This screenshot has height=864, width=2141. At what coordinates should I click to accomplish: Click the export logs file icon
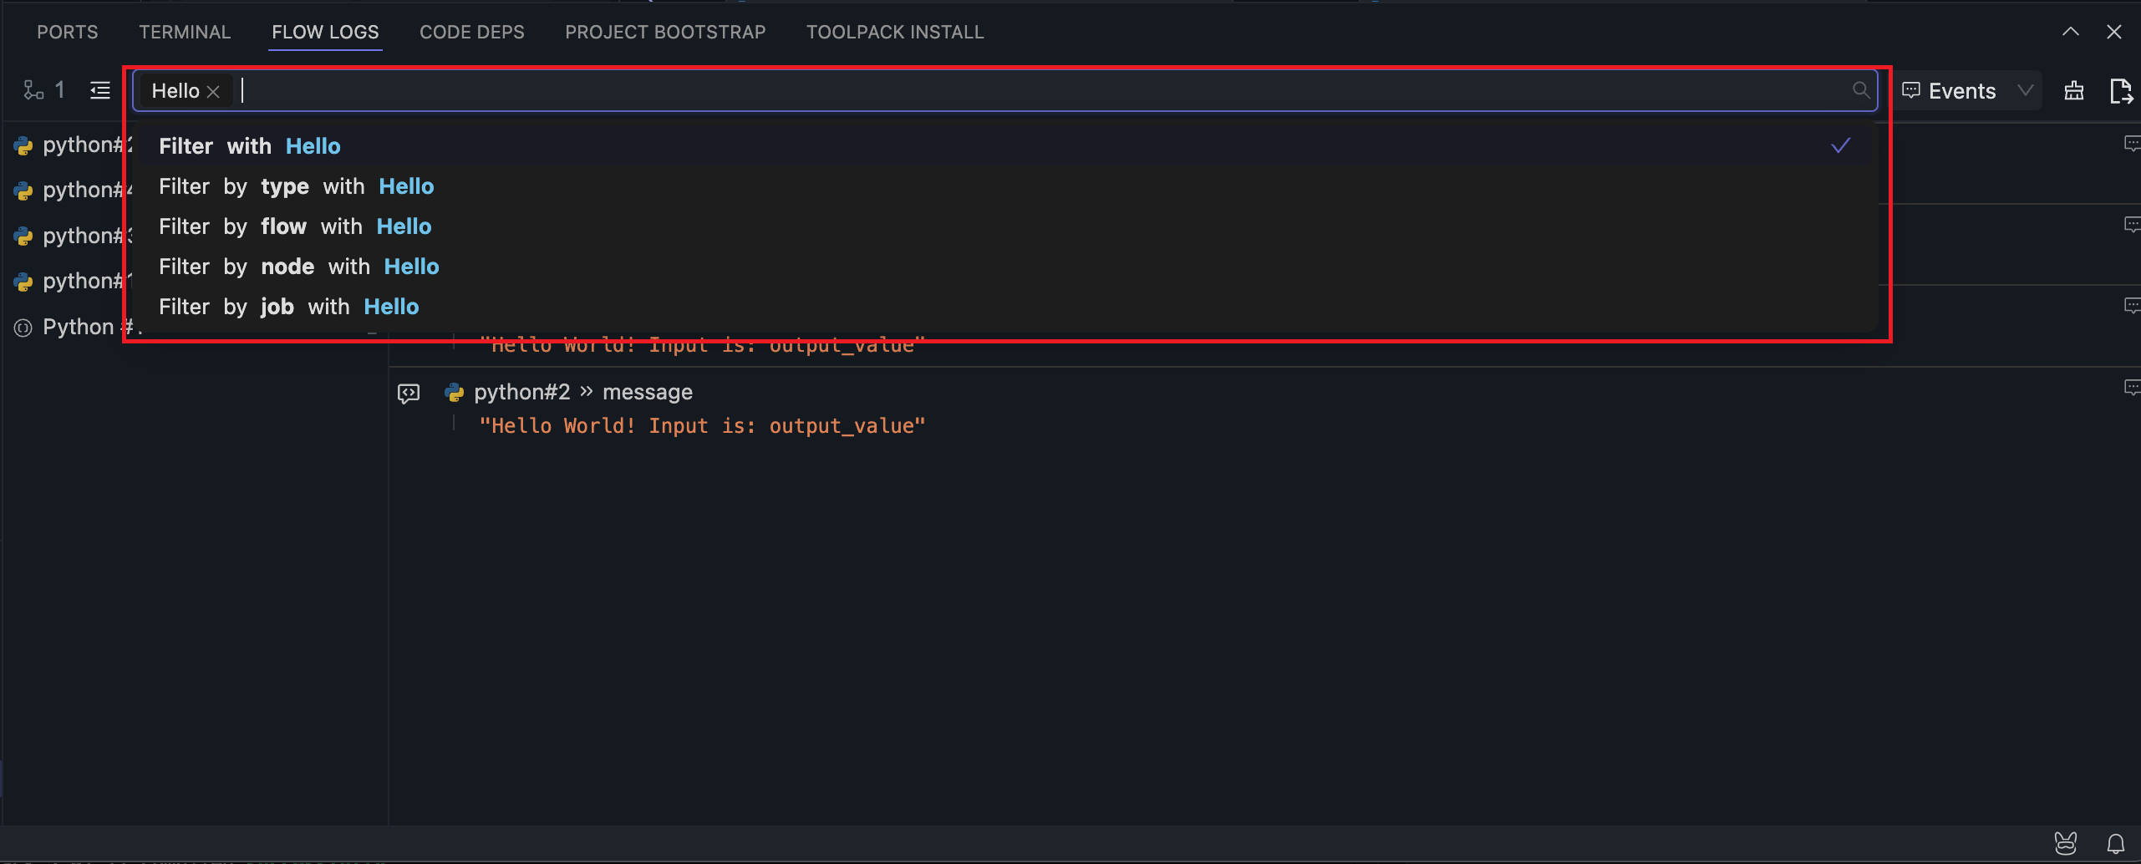point(2120,90)
